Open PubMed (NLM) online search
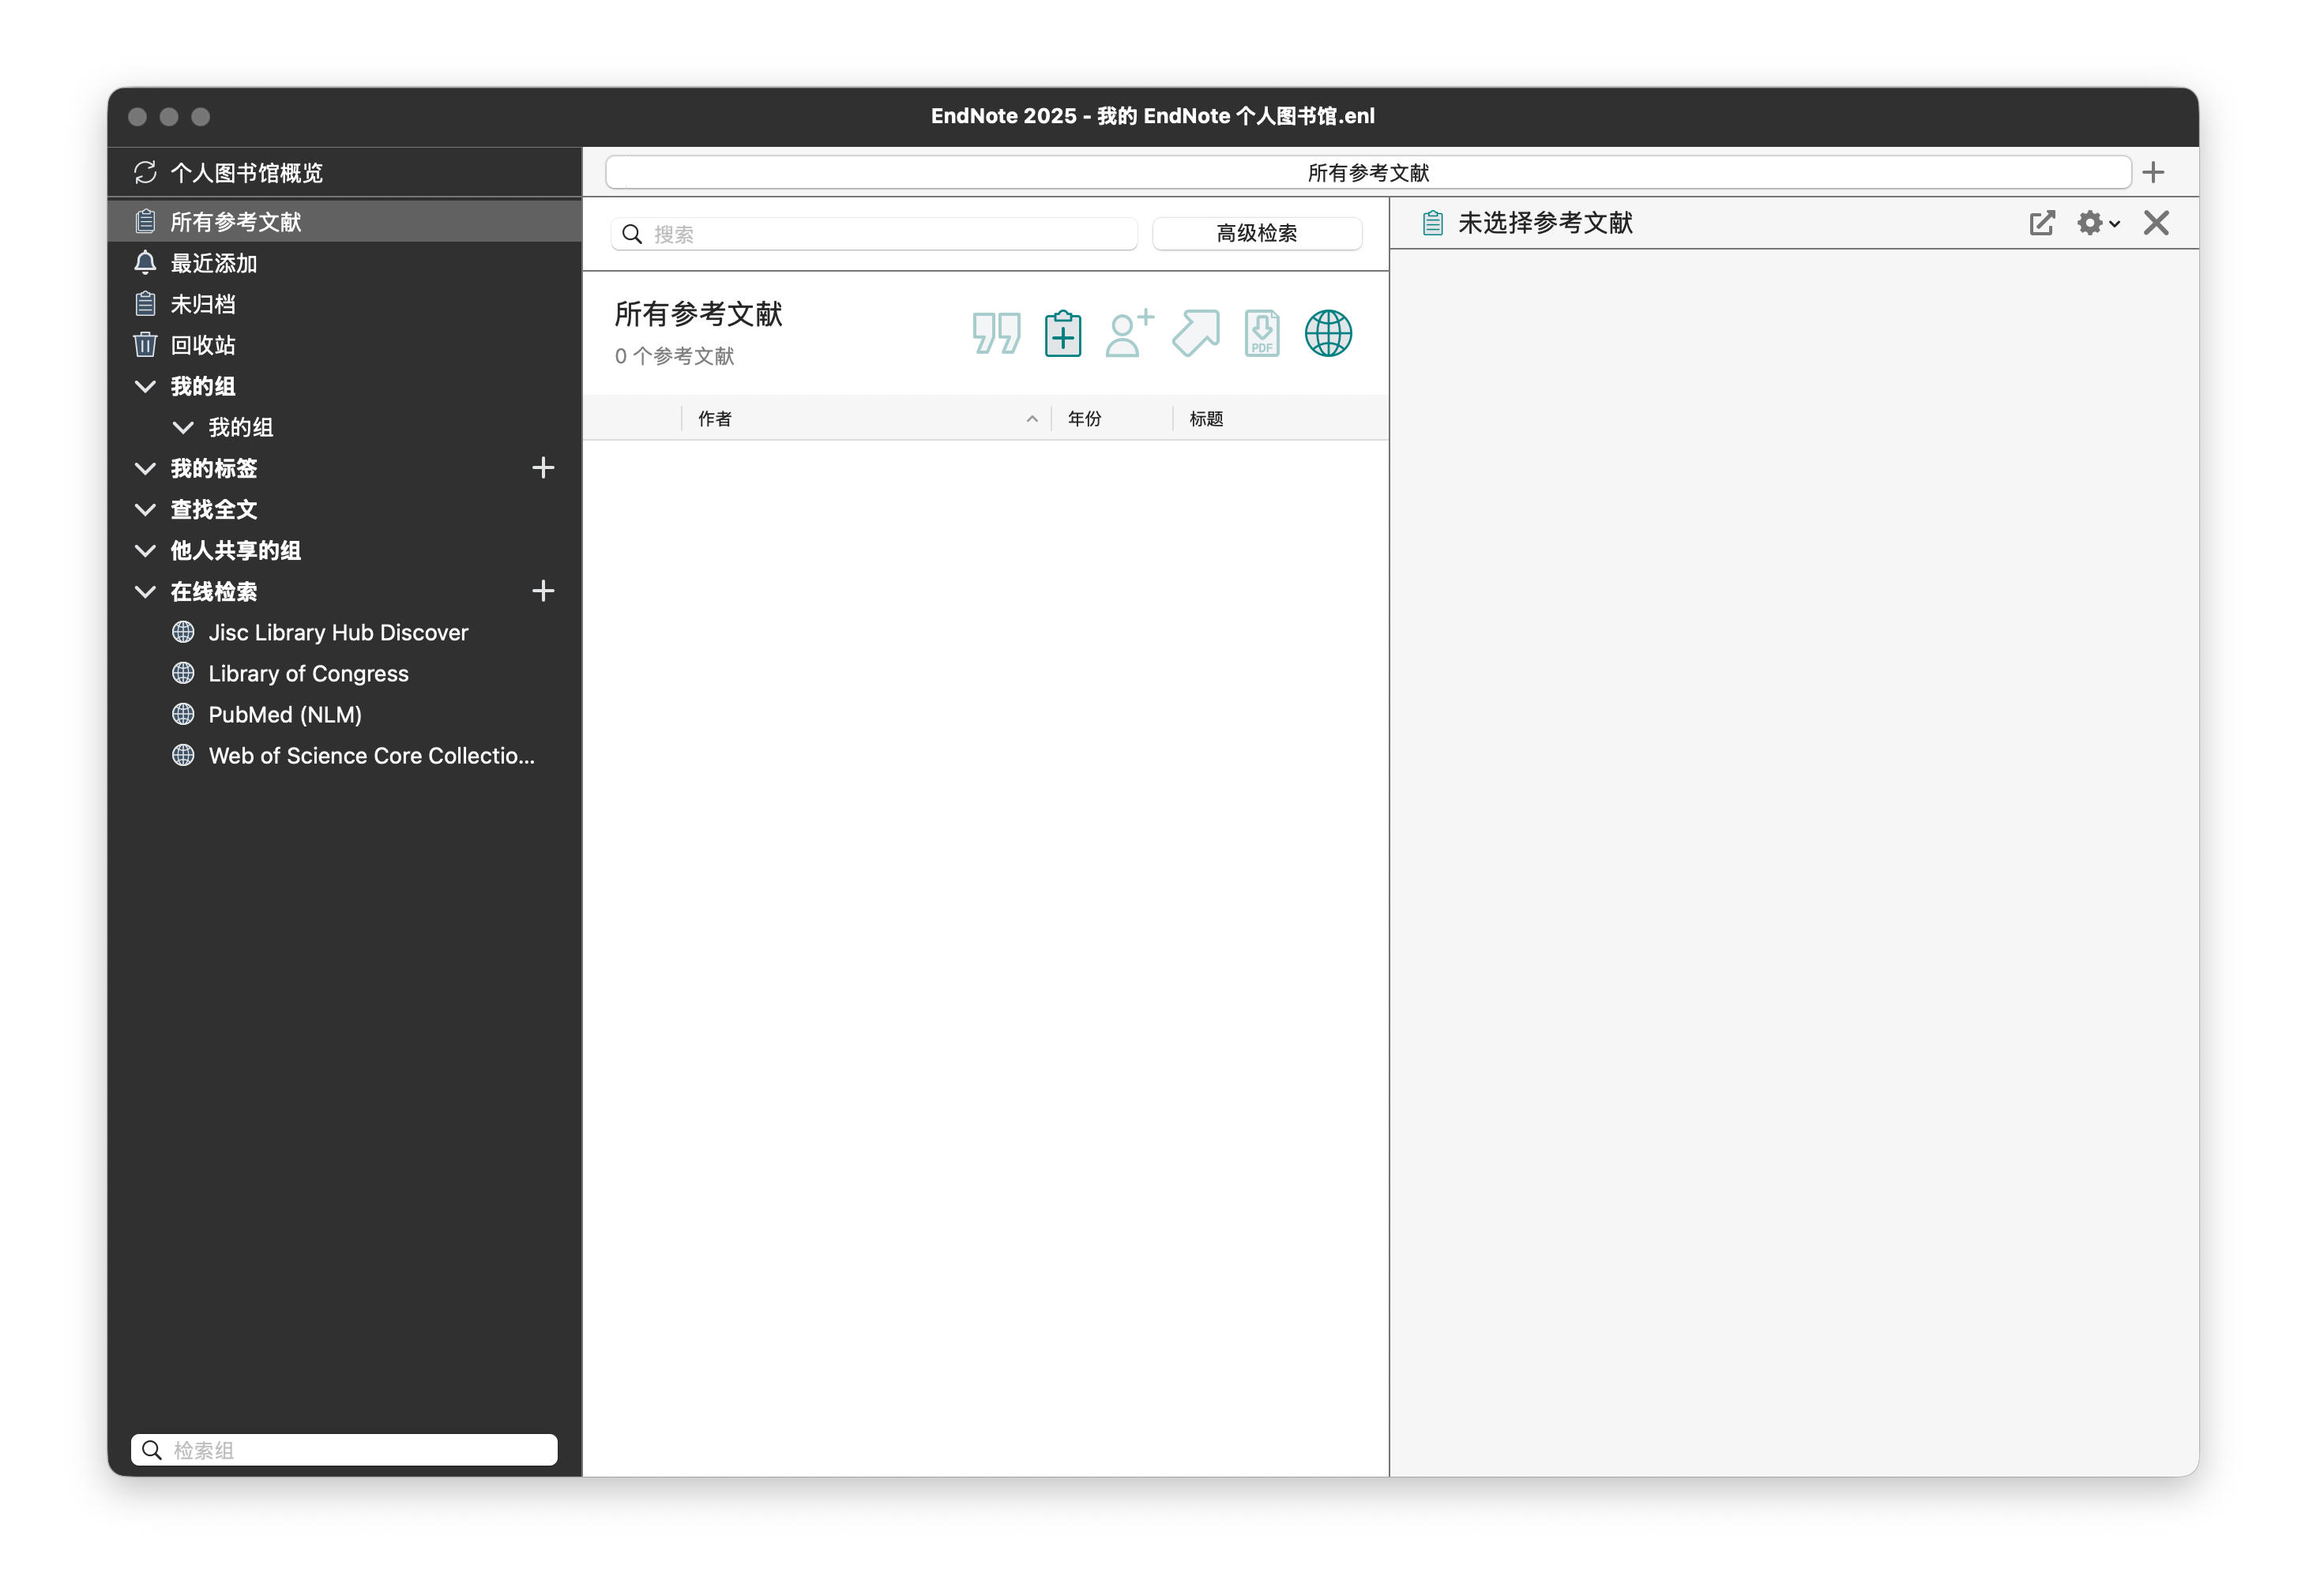 285,715
